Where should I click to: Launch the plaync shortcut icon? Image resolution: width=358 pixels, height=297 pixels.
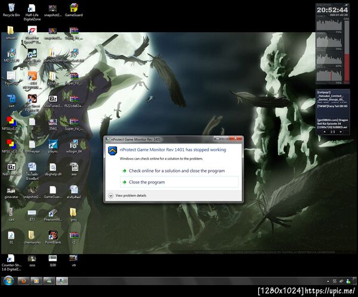pyautogui.click(x=53, y=146)
